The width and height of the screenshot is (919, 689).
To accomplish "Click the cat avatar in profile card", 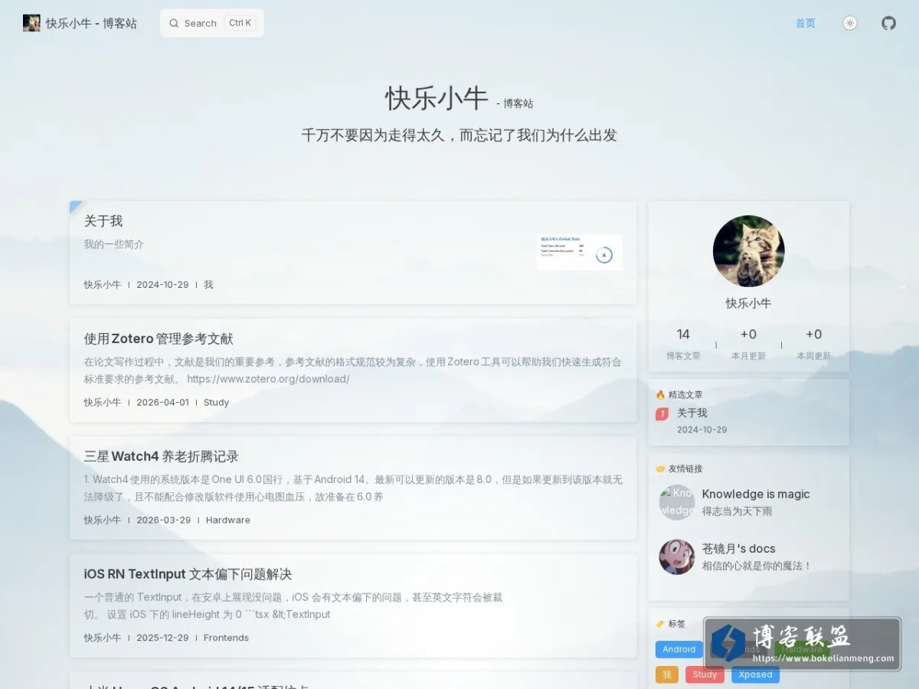I will 749,251.
